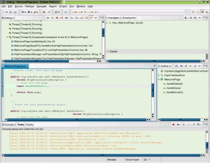
Task: Click the Open Perspective icon at top right
Action: 193,12
